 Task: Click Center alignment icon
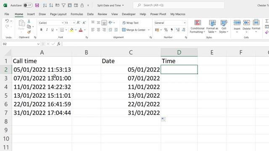pyautogui.click(x=98, y=30)
